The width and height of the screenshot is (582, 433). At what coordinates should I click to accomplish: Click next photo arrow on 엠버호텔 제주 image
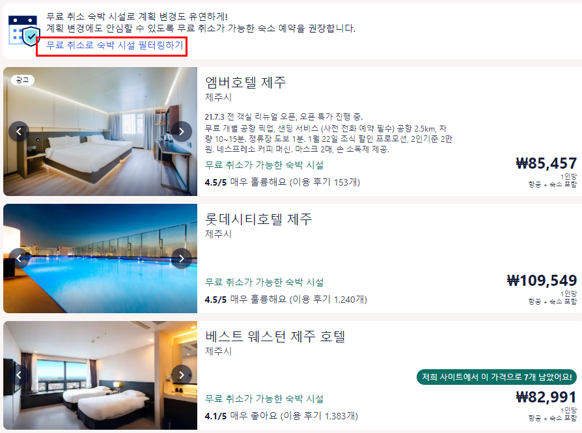(182, 132)
